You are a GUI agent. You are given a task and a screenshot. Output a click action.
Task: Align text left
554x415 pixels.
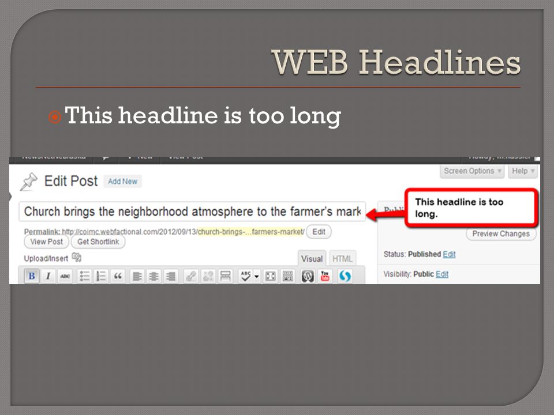tap(137, 276)
